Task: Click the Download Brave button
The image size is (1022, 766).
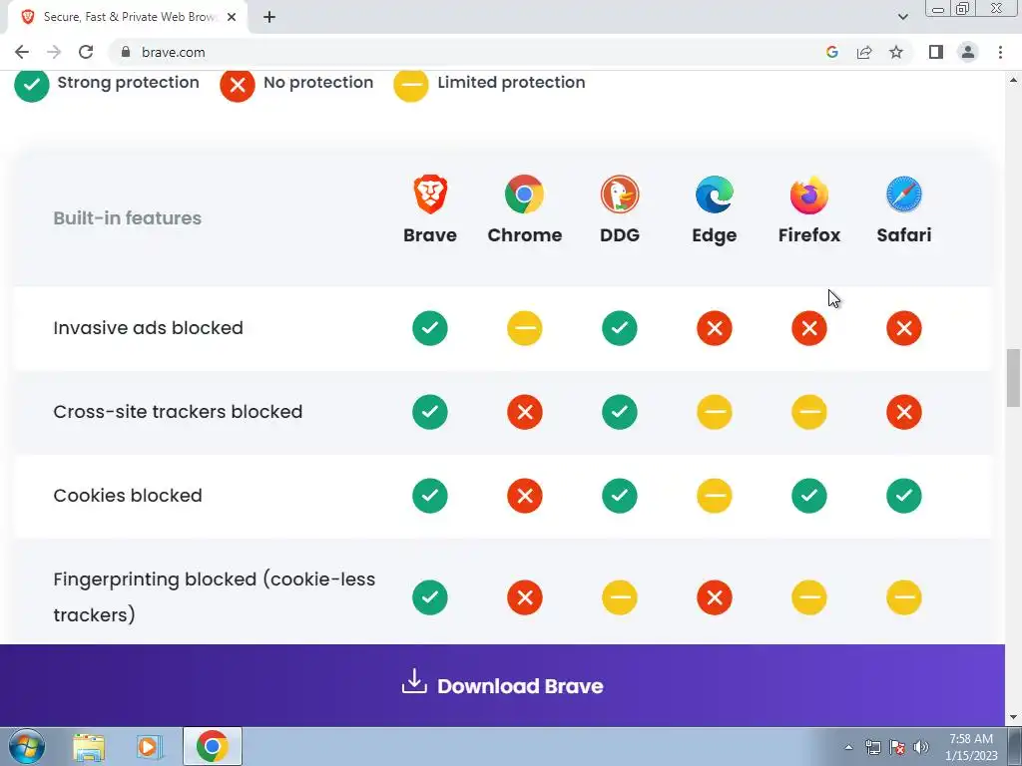Action: pyautogui.click(x=503, y=685)
